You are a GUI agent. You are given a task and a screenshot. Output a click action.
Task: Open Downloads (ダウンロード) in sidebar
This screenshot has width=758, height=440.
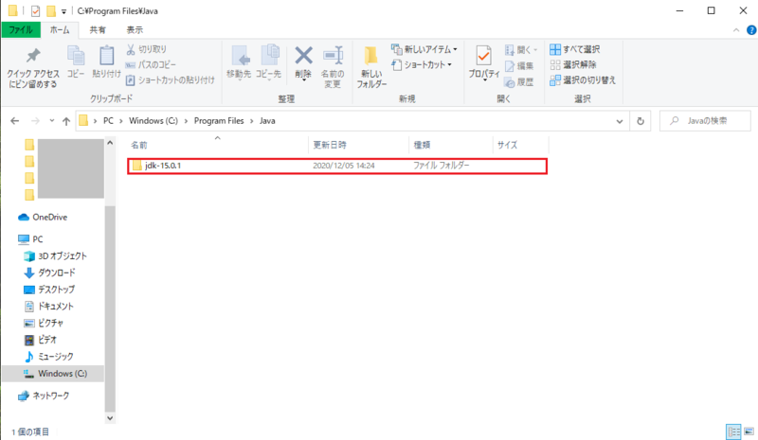coord(49,273)
